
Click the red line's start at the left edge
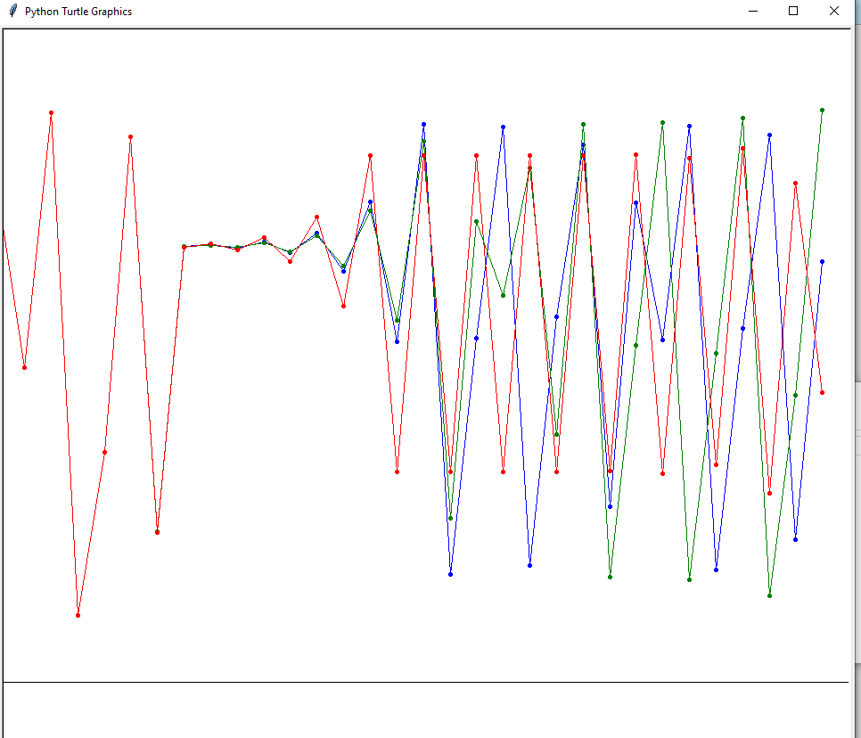(x=4, y=232)
